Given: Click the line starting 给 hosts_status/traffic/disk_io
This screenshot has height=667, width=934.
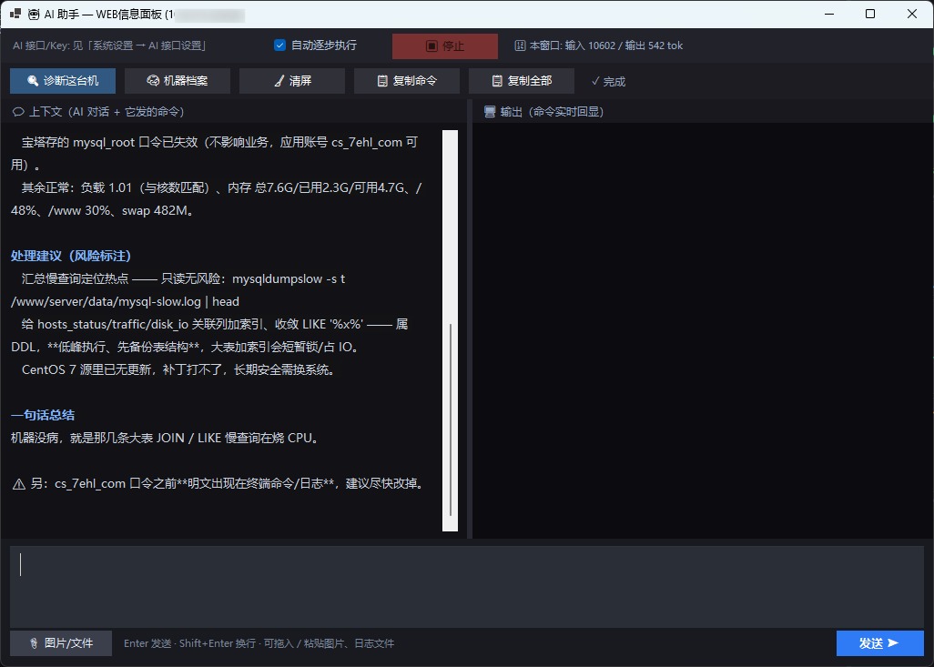Looking at the screenshot, I should click(x=215, y=324).
